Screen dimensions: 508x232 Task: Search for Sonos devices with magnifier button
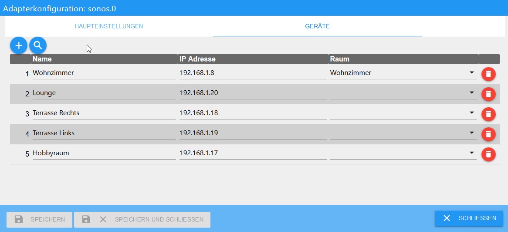[x=38, y=45]
